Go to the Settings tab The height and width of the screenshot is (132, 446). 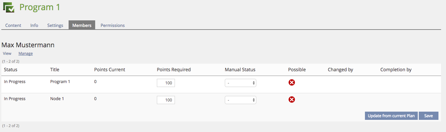click(x=55, y=25)
